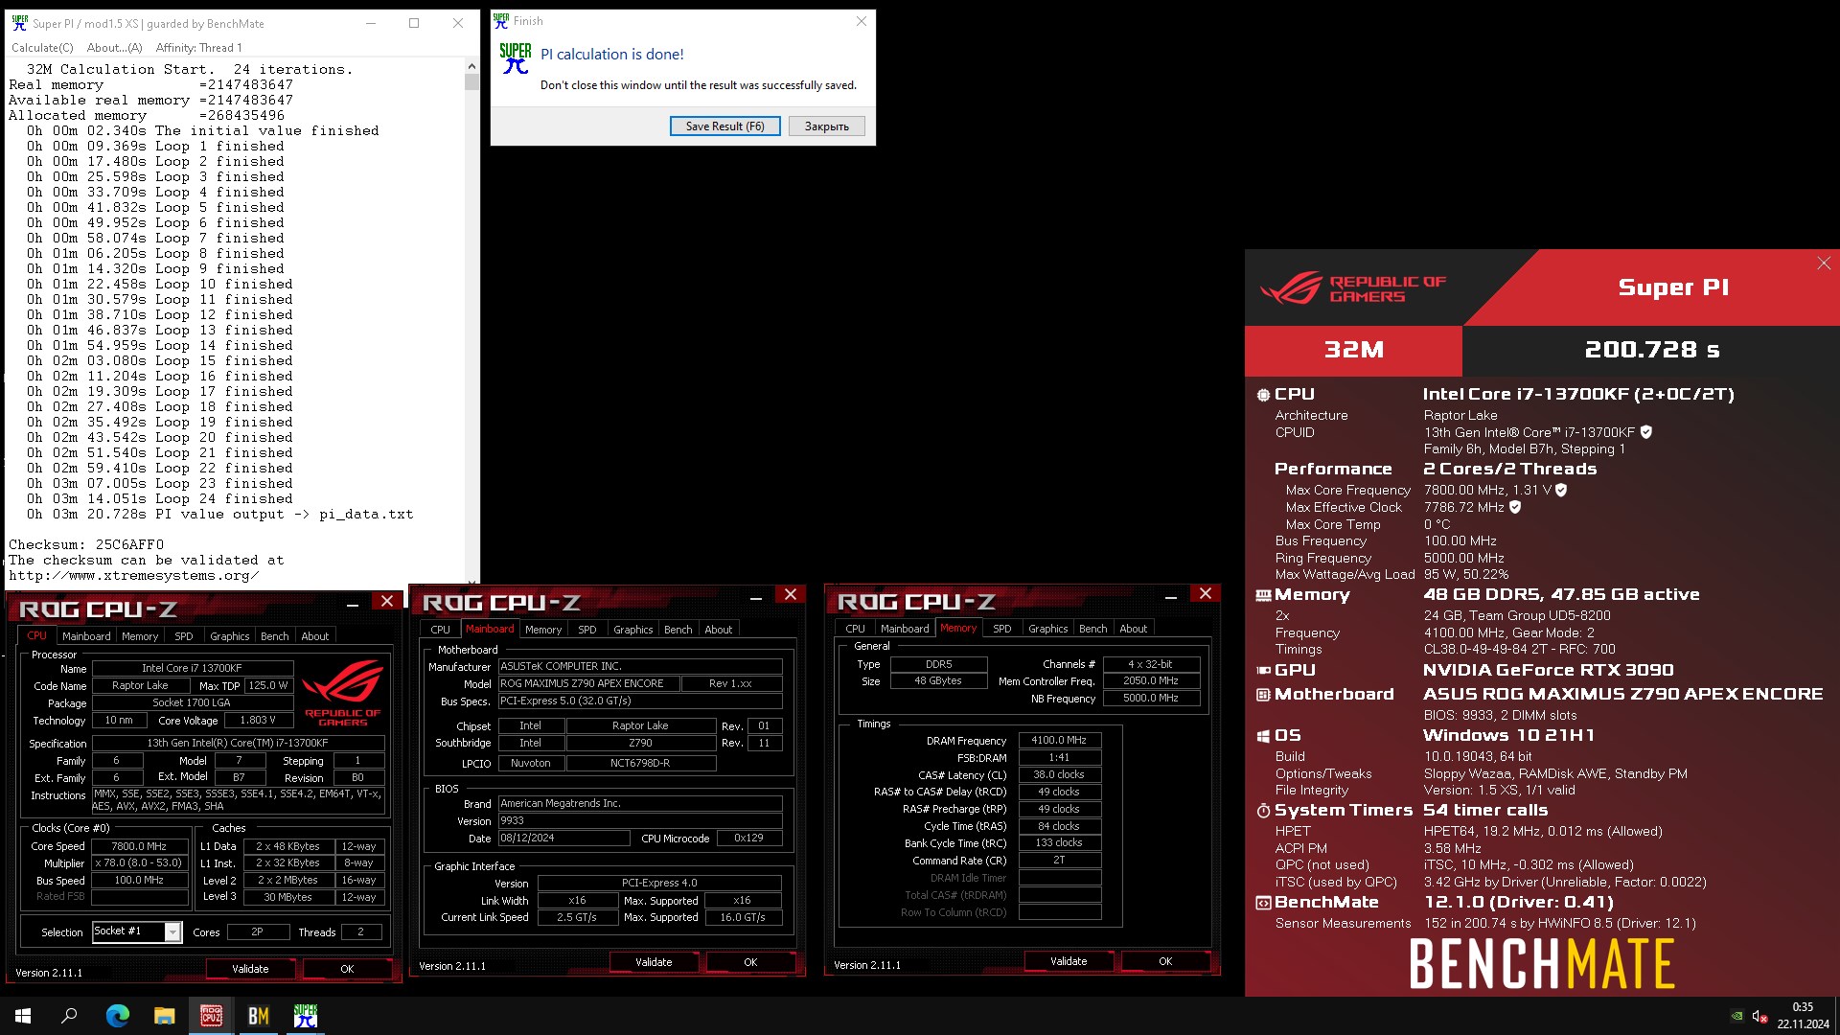Click Validate in Memory CPU-Z window
1840x1035 pixels.
pos(1069,961)
